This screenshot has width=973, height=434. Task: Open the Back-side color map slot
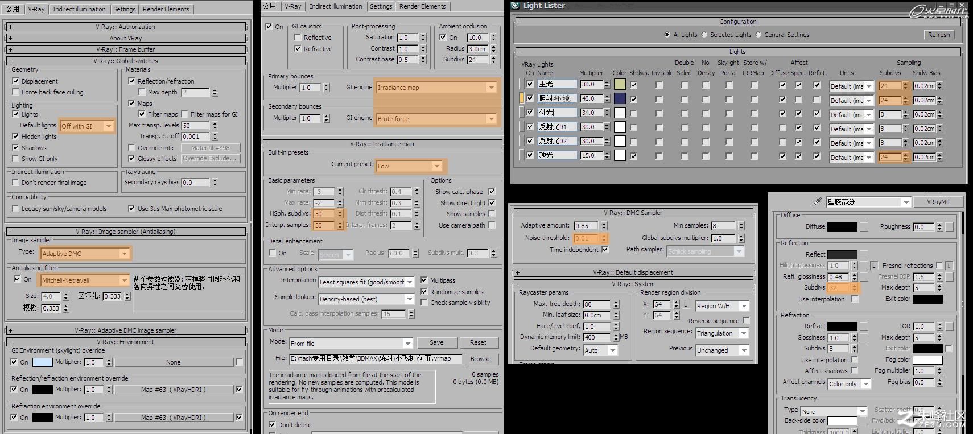tap(864, 421)
